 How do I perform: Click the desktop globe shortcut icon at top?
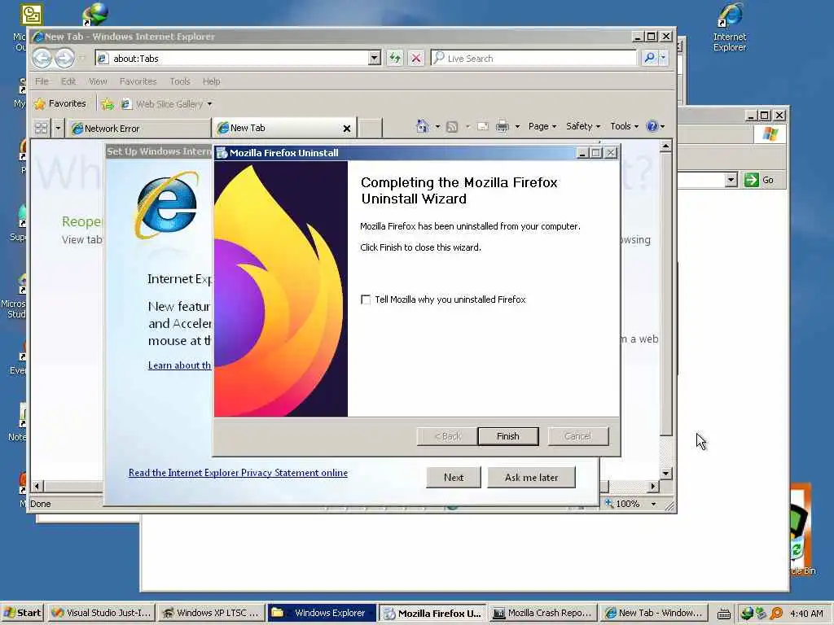pos(96,15)
